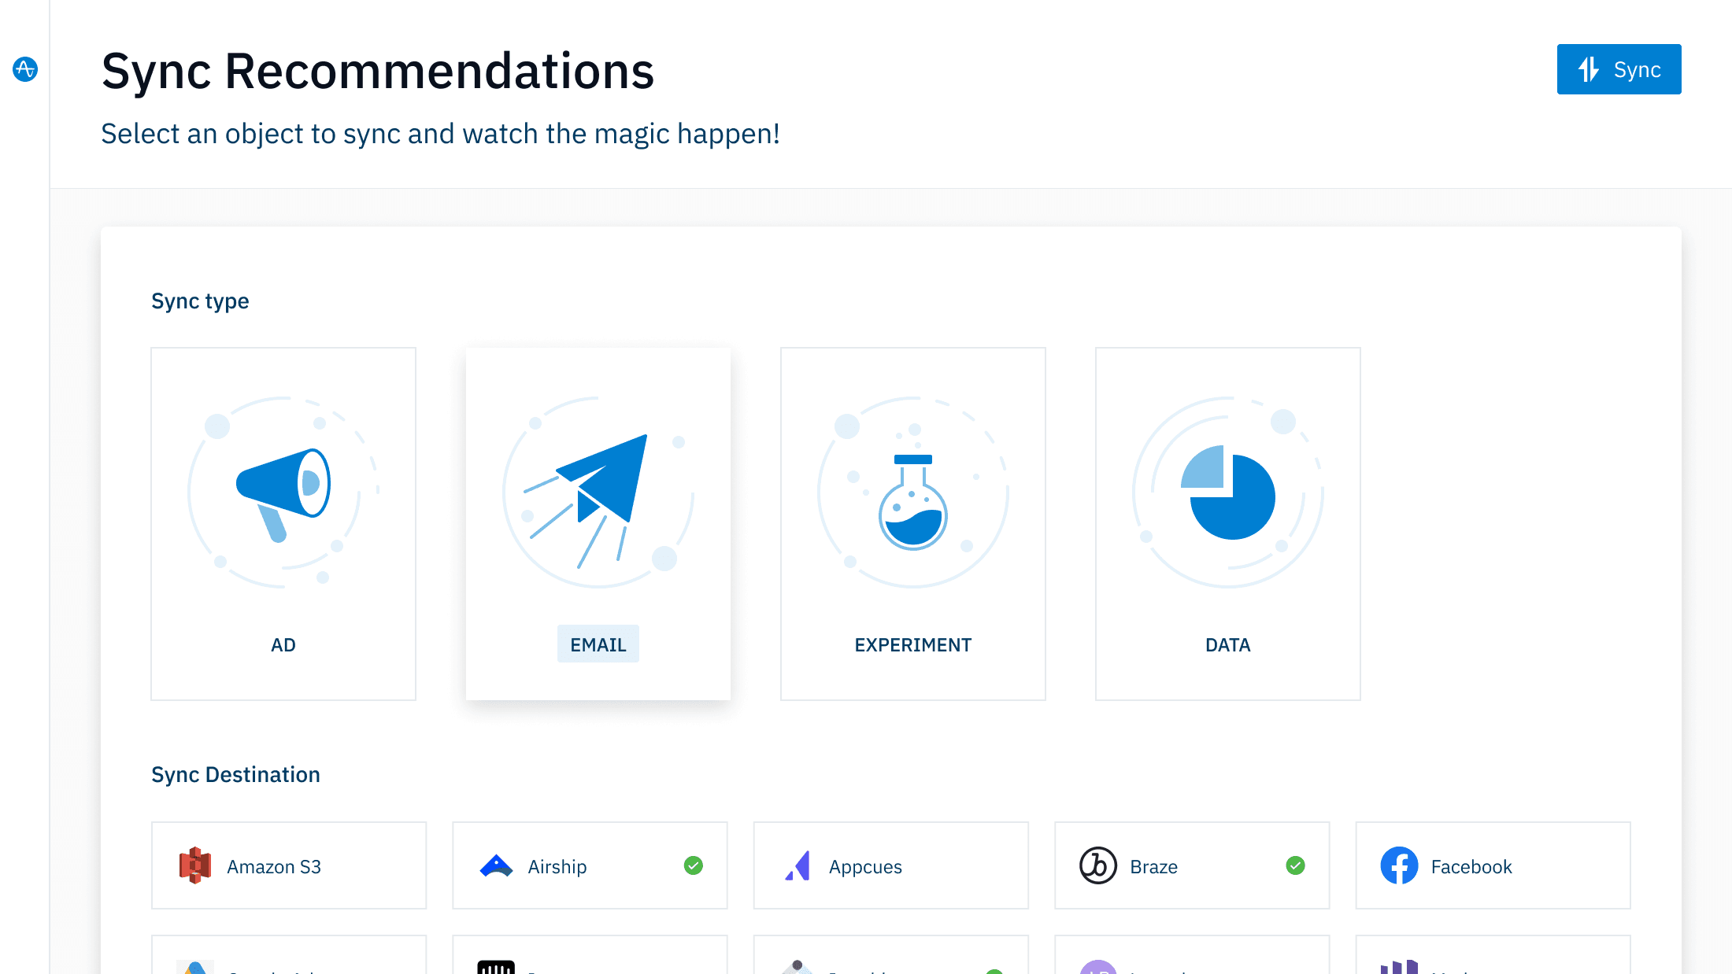Screen dimensions: 1732x974
Task: Click the app logo in the top-left corner
Action: click(x=25, y=69)
